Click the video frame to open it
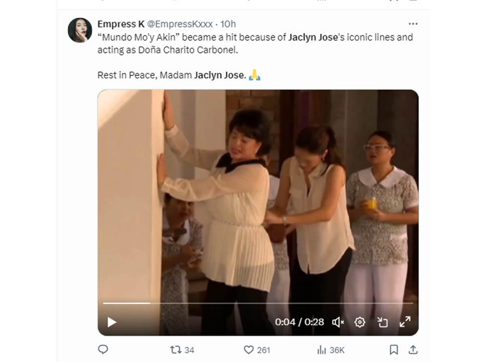 (x=258, y=193)
